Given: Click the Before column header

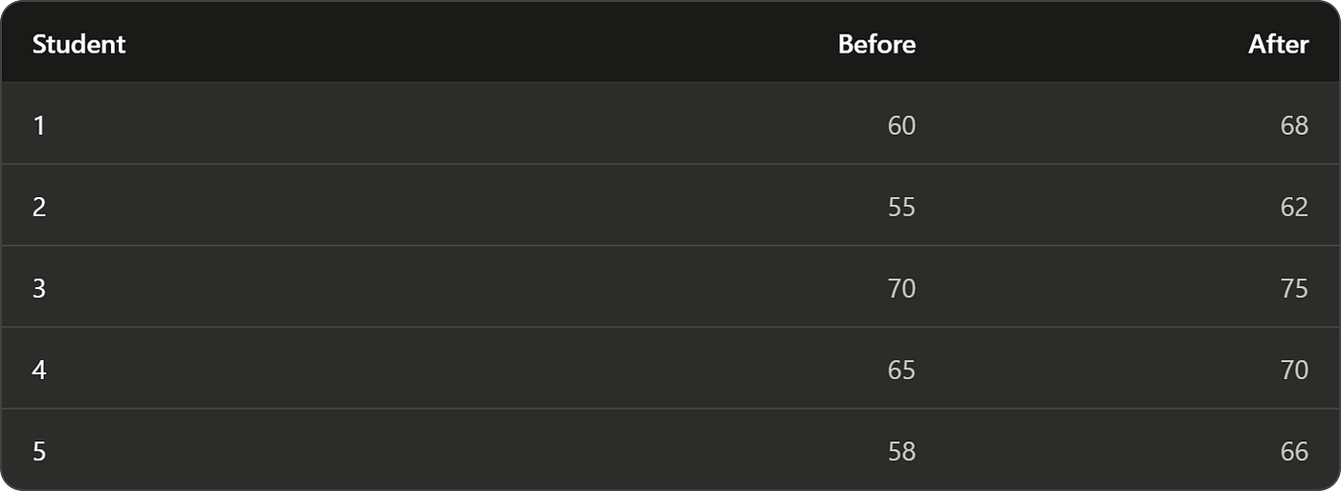Looking at the screenshot, I should pyautogui.click(x=876, y=44).
